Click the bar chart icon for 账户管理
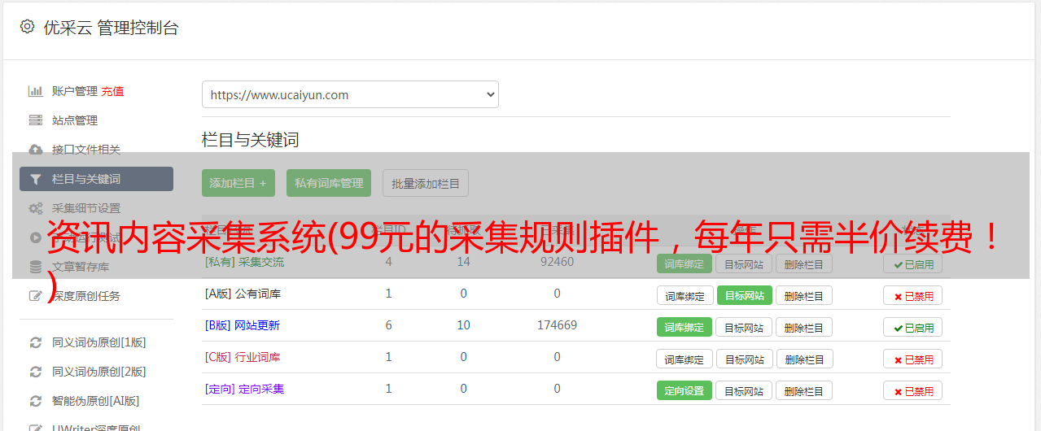 (36, 91)
